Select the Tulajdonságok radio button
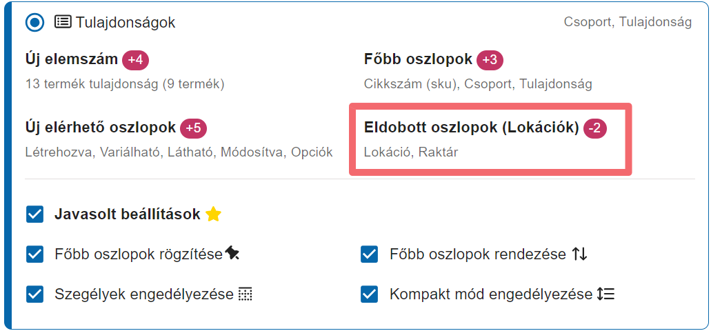711x331 pixels. 34,22
